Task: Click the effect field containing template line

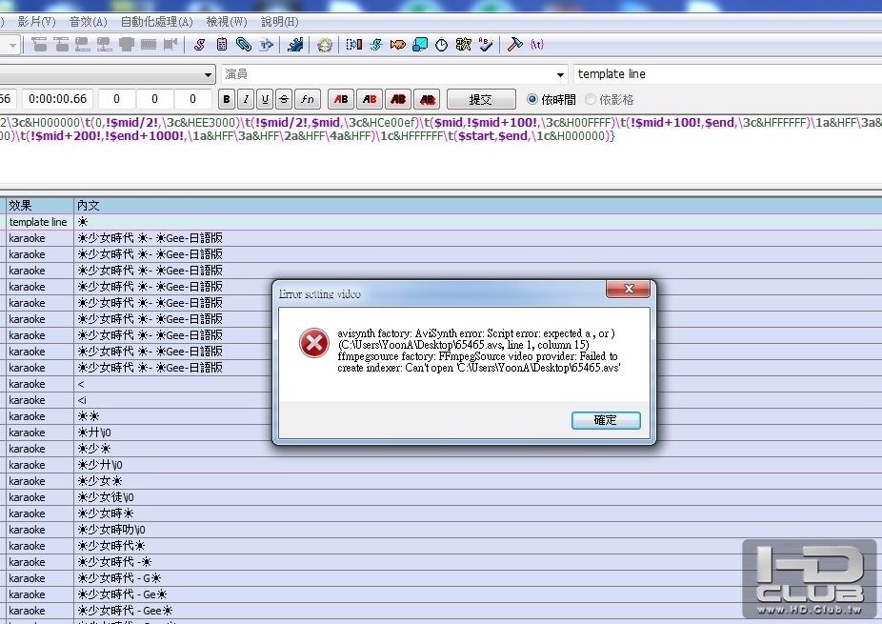Action: point(726,74)
